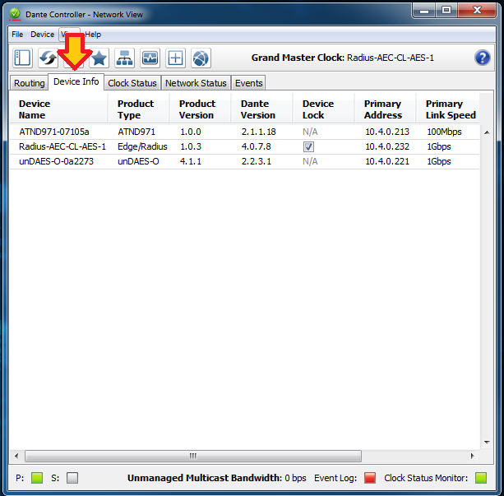Click the vertical scrollbar down arrow
Viewport: 504px width, 496px height.
click(x=487, y=443)
